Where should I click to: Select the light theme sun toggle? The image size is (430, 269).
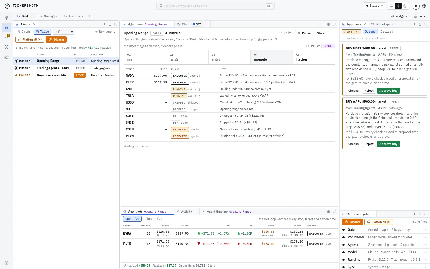[398, 6]
